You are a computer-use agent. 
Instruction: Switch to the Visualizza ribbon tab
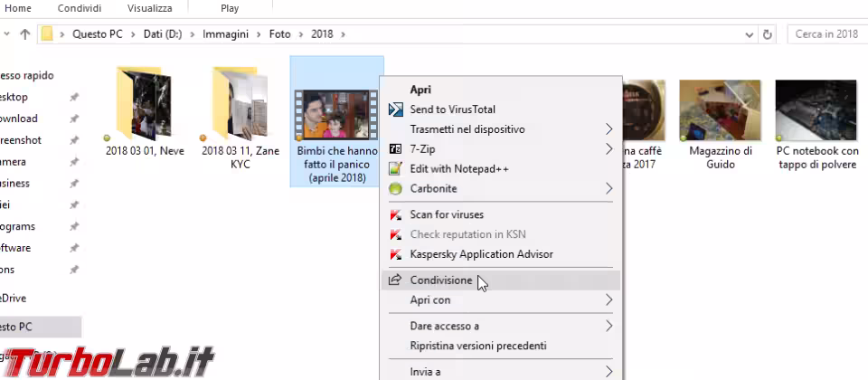click(x=149, y=8)
